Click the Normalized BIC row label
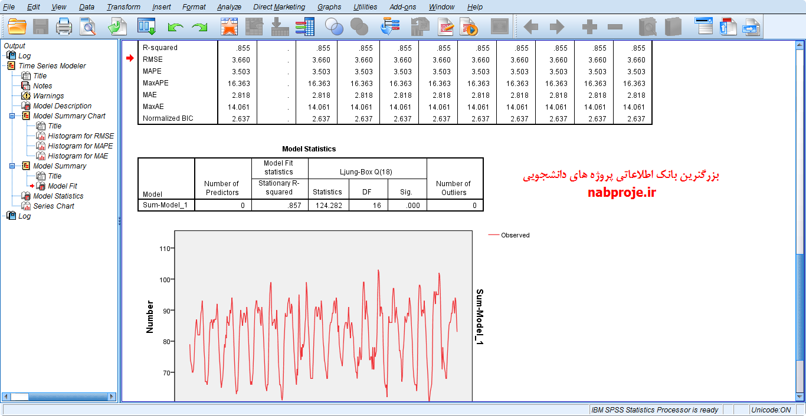This screenshot has width=806, height=416. [168, 118]
